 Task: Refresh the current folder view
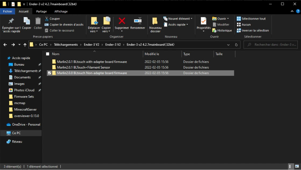pos(236,45)
